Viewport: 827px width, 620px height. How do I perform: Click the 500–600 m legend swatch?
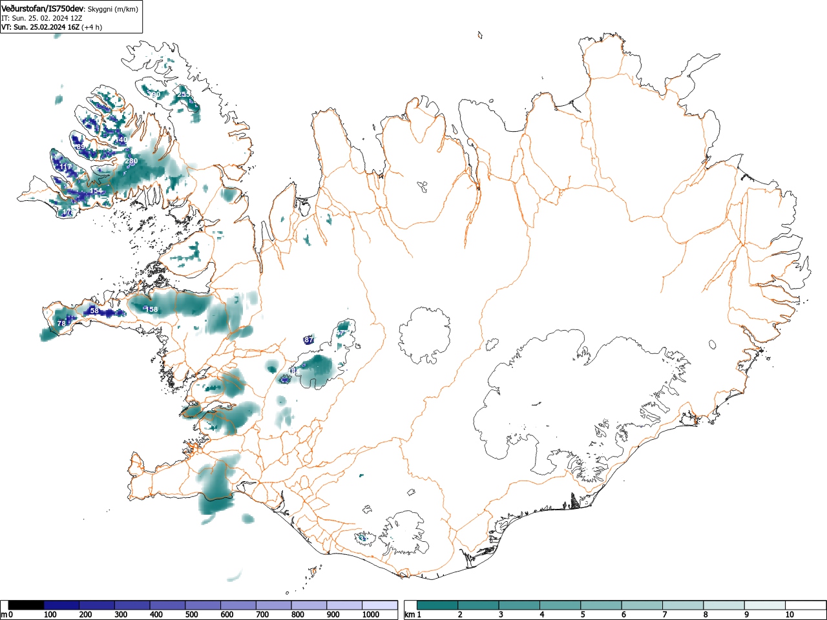204,605
